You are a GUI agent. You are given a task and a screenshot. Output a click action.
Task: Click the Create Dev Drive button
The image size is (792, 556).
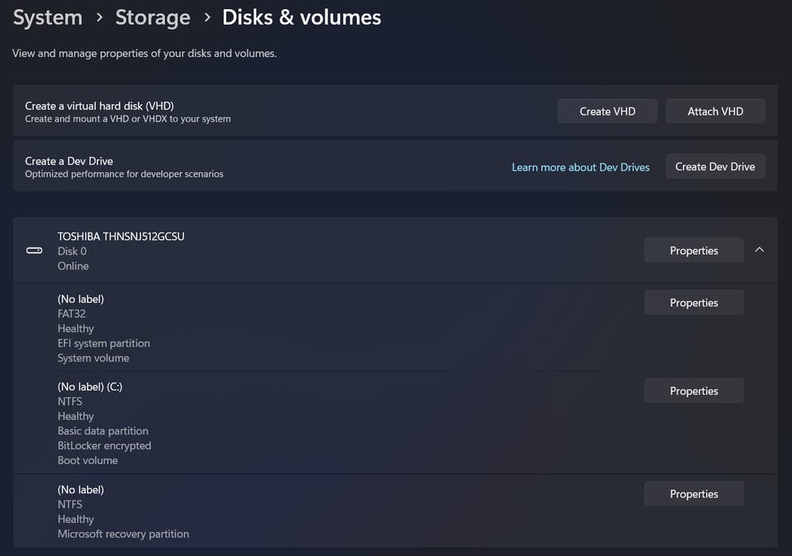tap(715, 167)
